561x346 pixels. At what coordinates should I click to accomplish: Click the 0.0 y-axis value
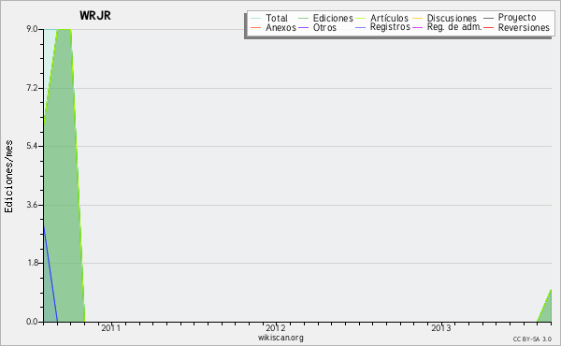pyautogui.click(x=32, y=322)
